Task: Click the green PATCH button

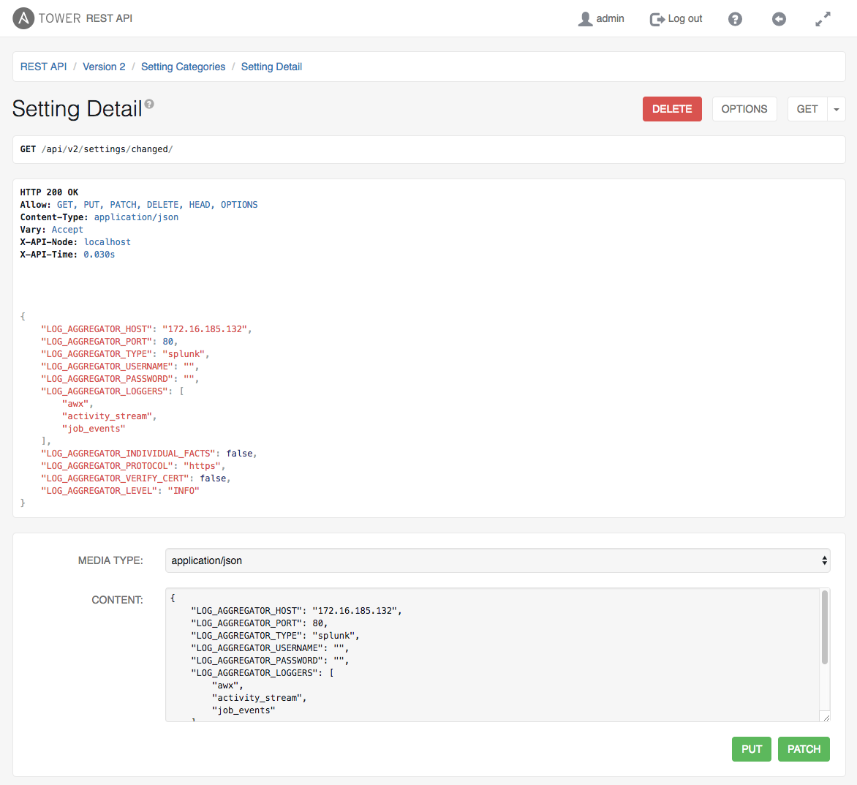Action: pyautogui.click(x=804, y=749)
